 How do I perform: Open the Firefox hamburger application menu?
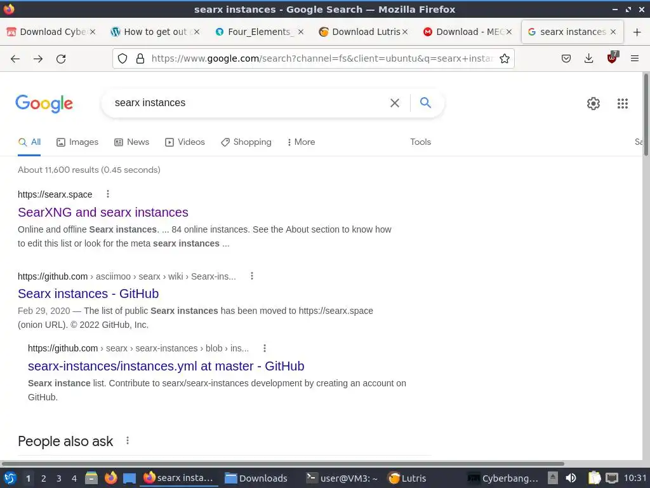pos(635,58)
